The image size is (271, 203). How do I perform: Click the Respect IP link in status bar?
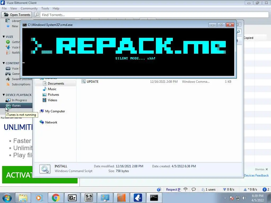point(173,189)
